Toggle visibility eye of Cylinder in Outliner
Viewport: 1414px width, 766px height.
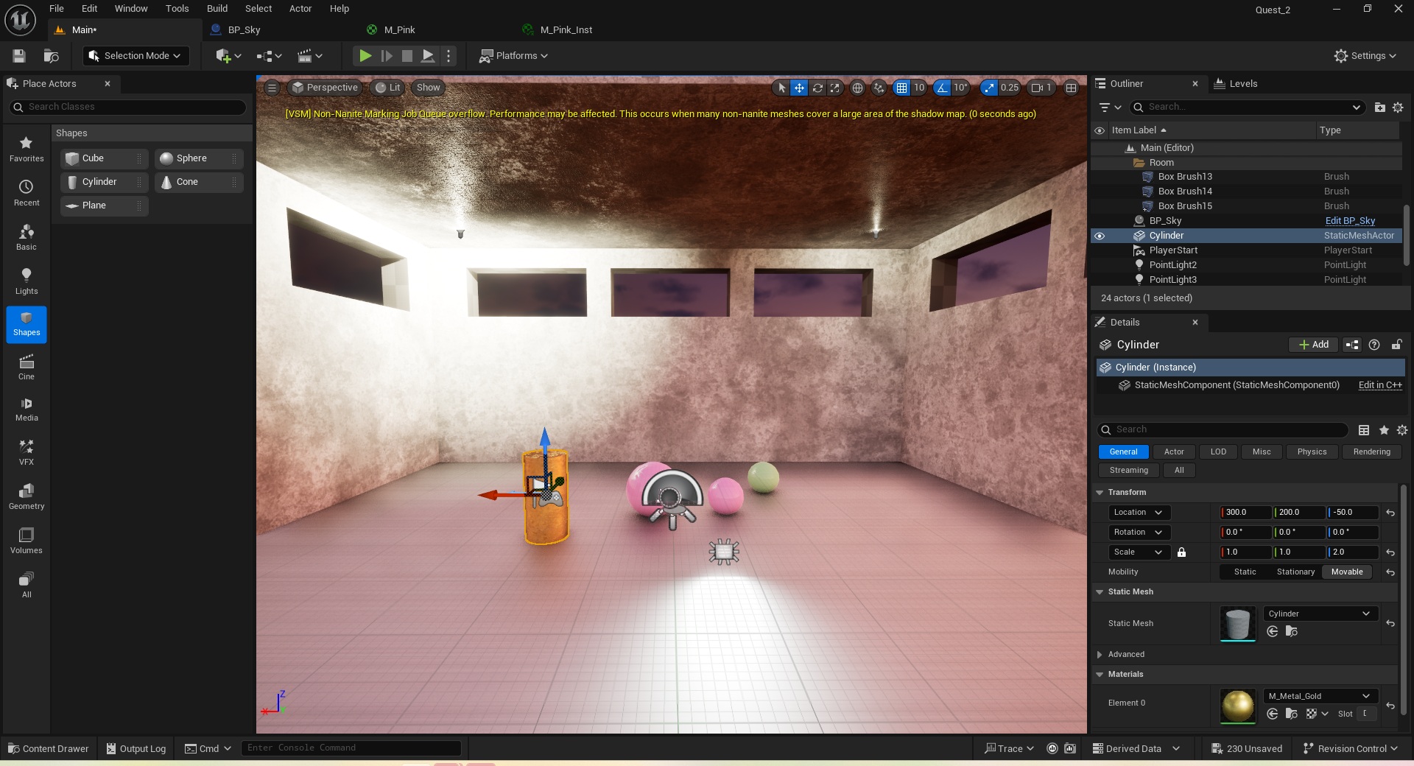pyautogui.click(x=1100, y=236)
